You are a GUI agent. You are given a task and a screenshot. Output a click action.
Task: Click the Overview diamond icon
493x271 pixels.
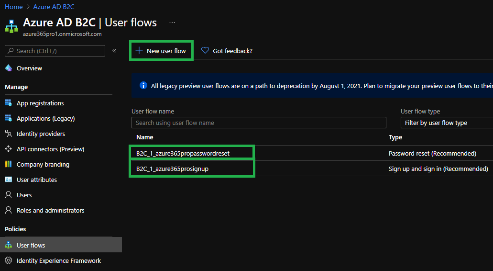click(9, 68)
